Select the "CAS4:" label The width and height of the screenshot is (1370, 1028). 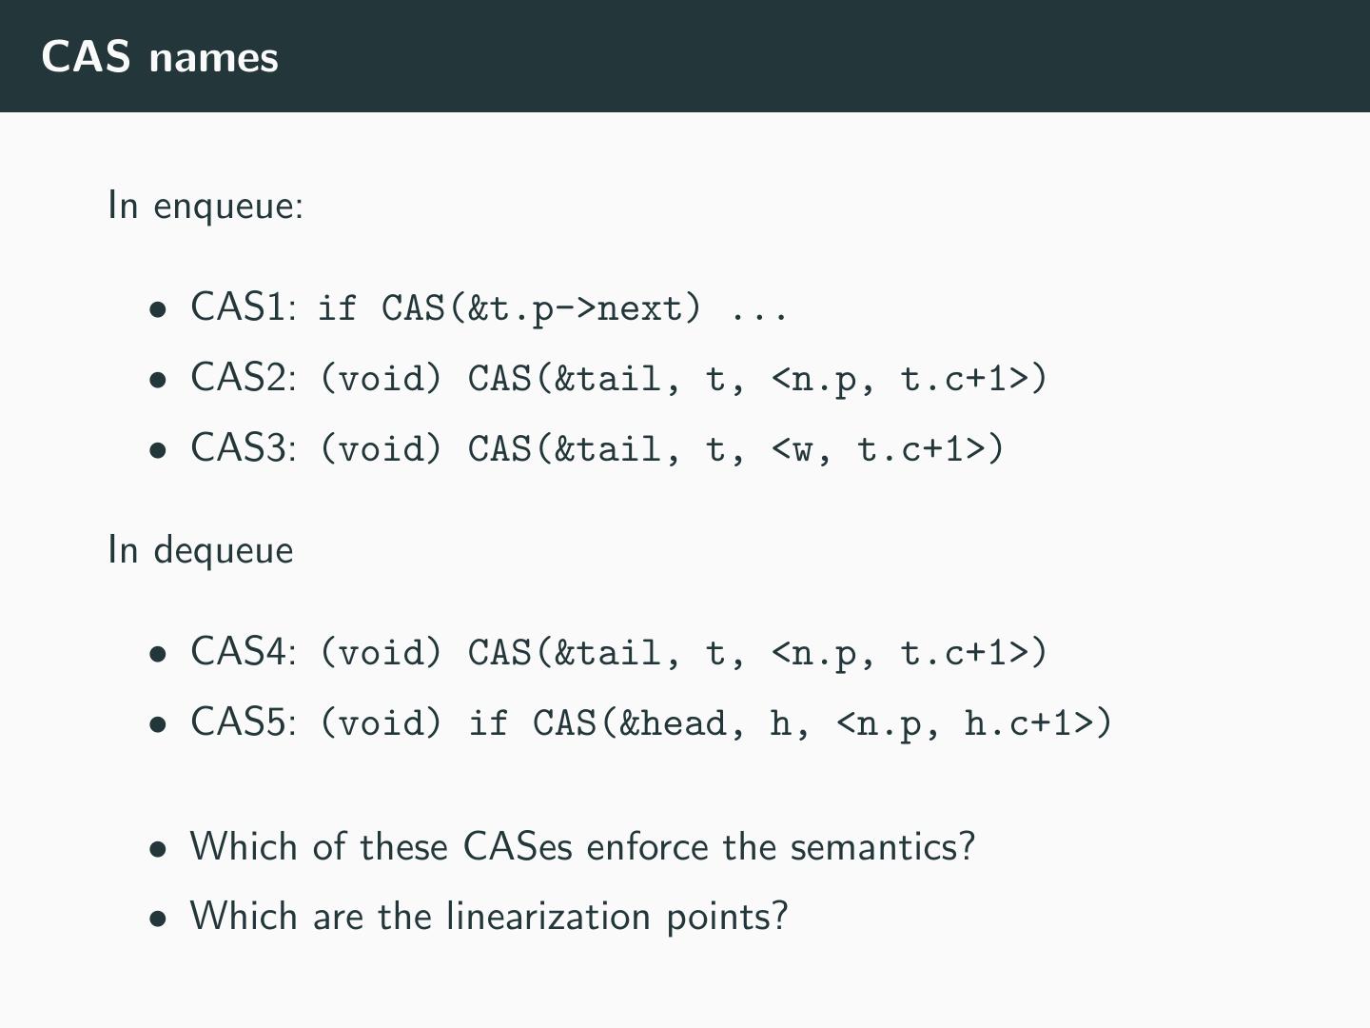point(244,652)
